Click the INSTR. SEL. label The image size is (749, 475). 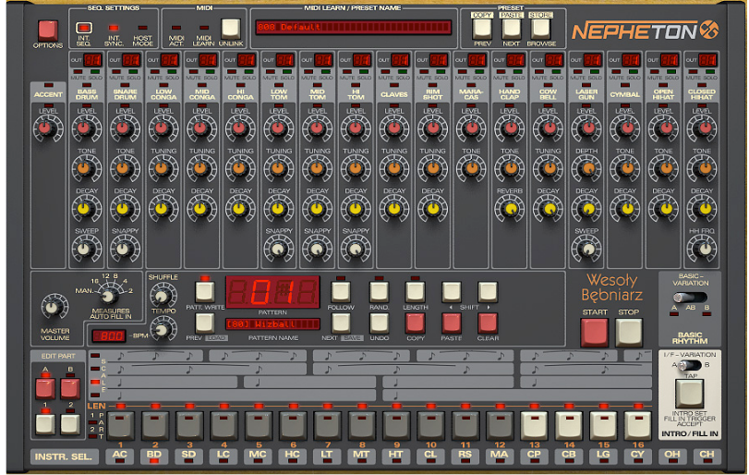(64, 457)
